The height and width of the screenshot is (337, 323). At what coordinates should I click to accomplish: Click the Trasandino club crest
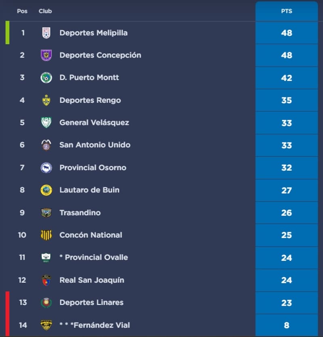pos(46,213)
